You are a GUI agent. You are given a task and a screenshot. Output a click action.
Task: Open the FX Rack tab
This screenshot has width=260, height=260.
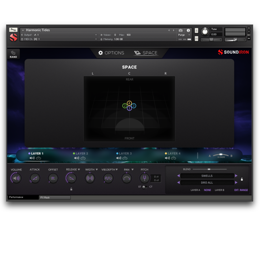click(x=55, y=198)
